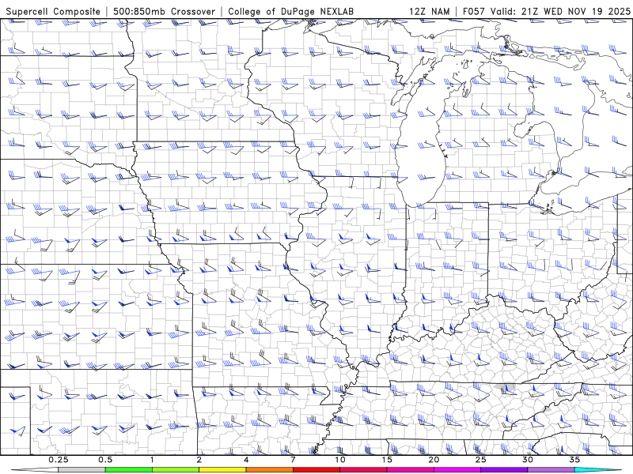633x474 pixels.
Task: Select the violet 25–30 legend segment
Action: 504,470
